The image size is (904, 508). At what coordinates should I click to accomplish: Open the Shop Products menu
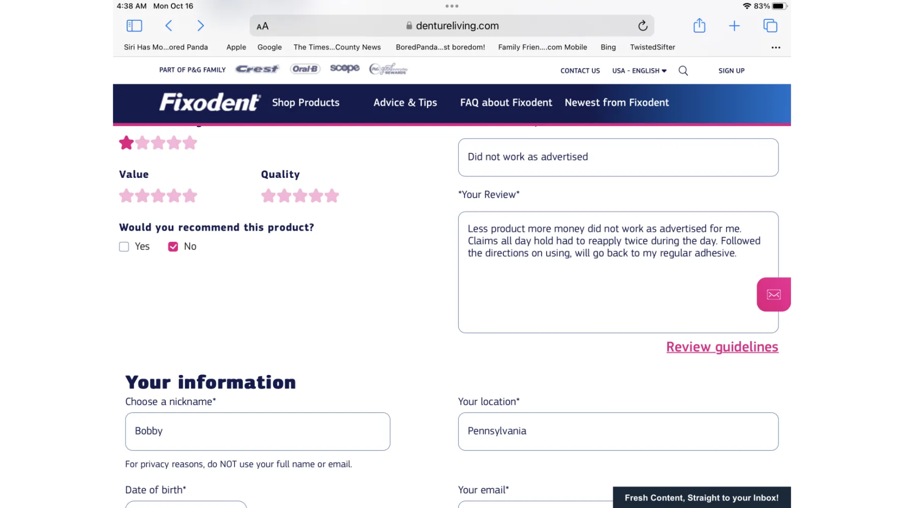306,103
